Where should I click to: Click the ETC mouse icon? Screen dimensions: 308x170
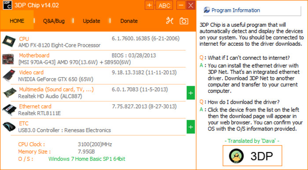coord(9,127)
